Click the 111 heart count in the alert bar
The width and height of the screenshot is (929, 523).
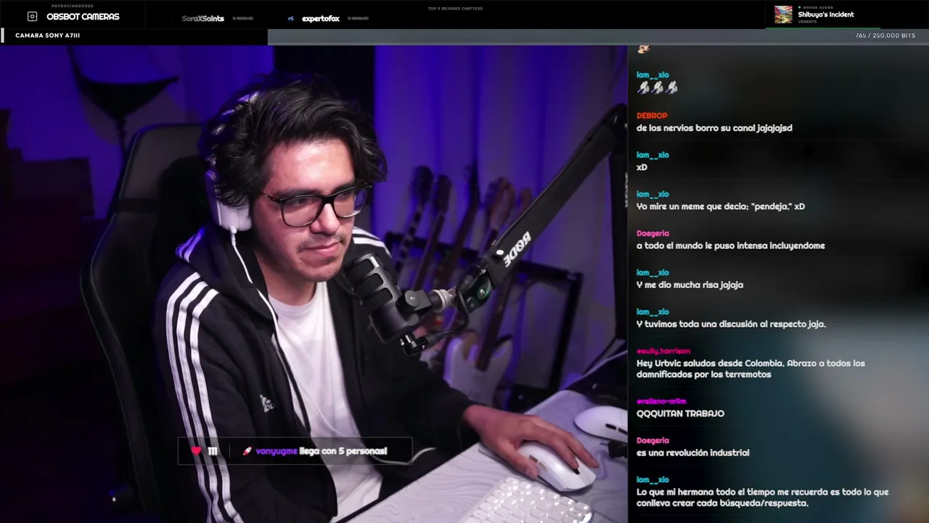tap(212, 451)
